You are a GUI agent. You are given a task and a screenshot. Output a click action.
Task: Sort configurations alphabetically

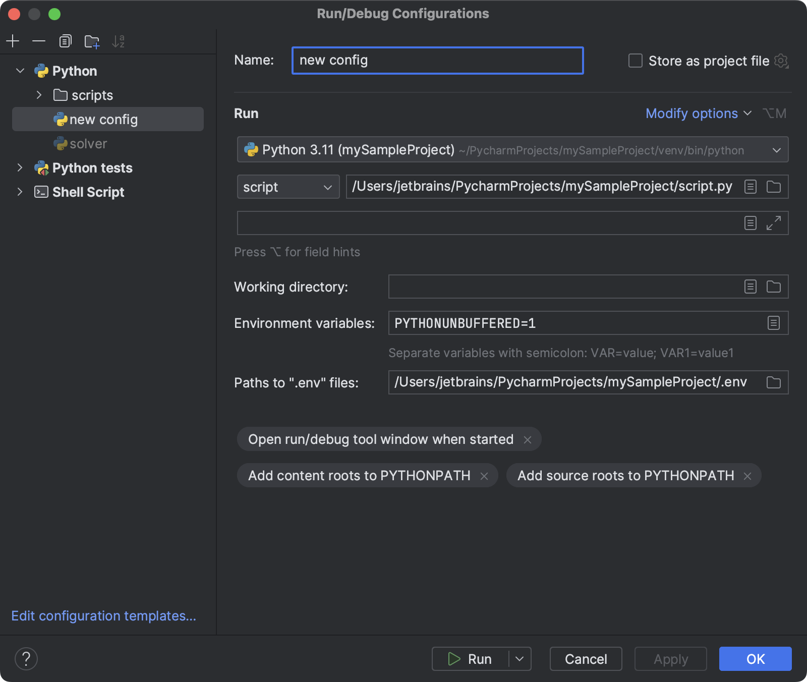[x=119, y=41]
